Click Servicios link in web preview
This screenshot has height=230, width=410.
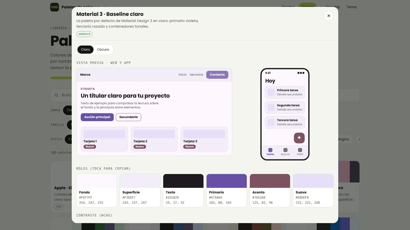coord(196,75)
